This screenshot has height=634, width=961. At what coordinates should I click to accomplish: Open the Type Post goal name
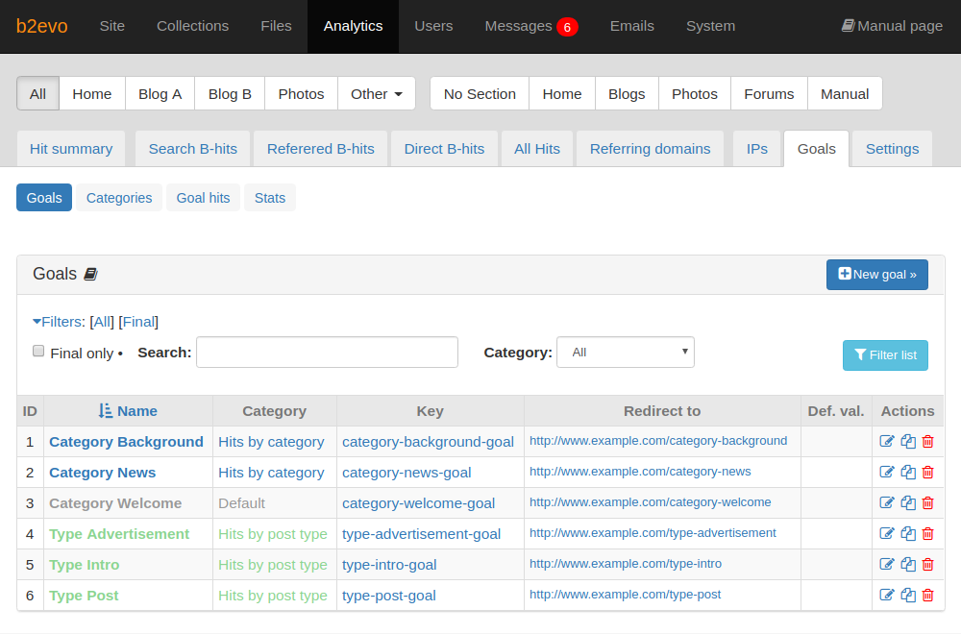click(84, 596)
